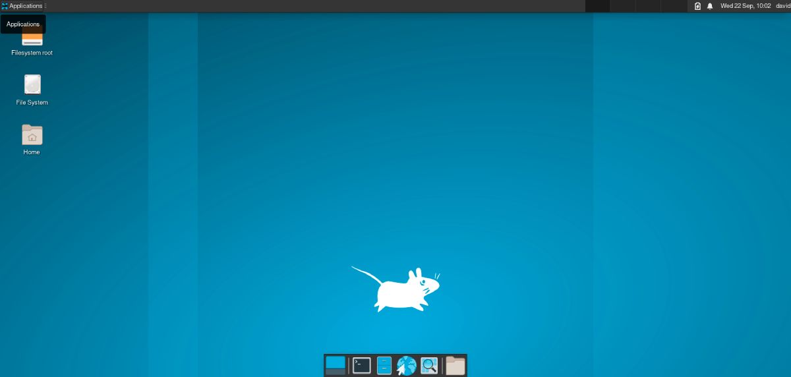The width and height of the screenshot is (791, 377).
Task: Open the folder icon at dock's right end
Action: click(x=455, y=365)
